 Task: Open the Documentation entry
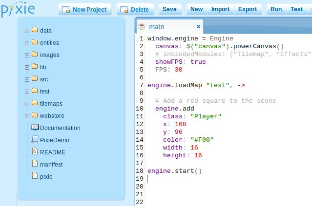60,128
